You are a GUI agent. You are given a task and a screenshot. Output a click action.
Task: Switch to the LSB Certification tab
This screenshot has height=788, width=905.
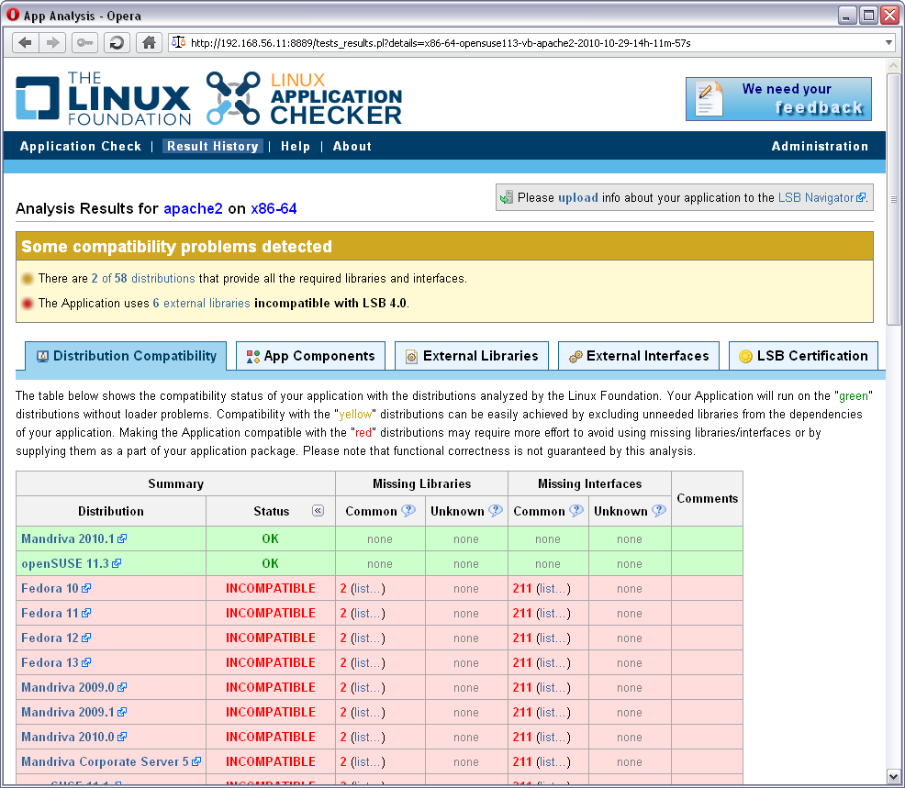803,356
